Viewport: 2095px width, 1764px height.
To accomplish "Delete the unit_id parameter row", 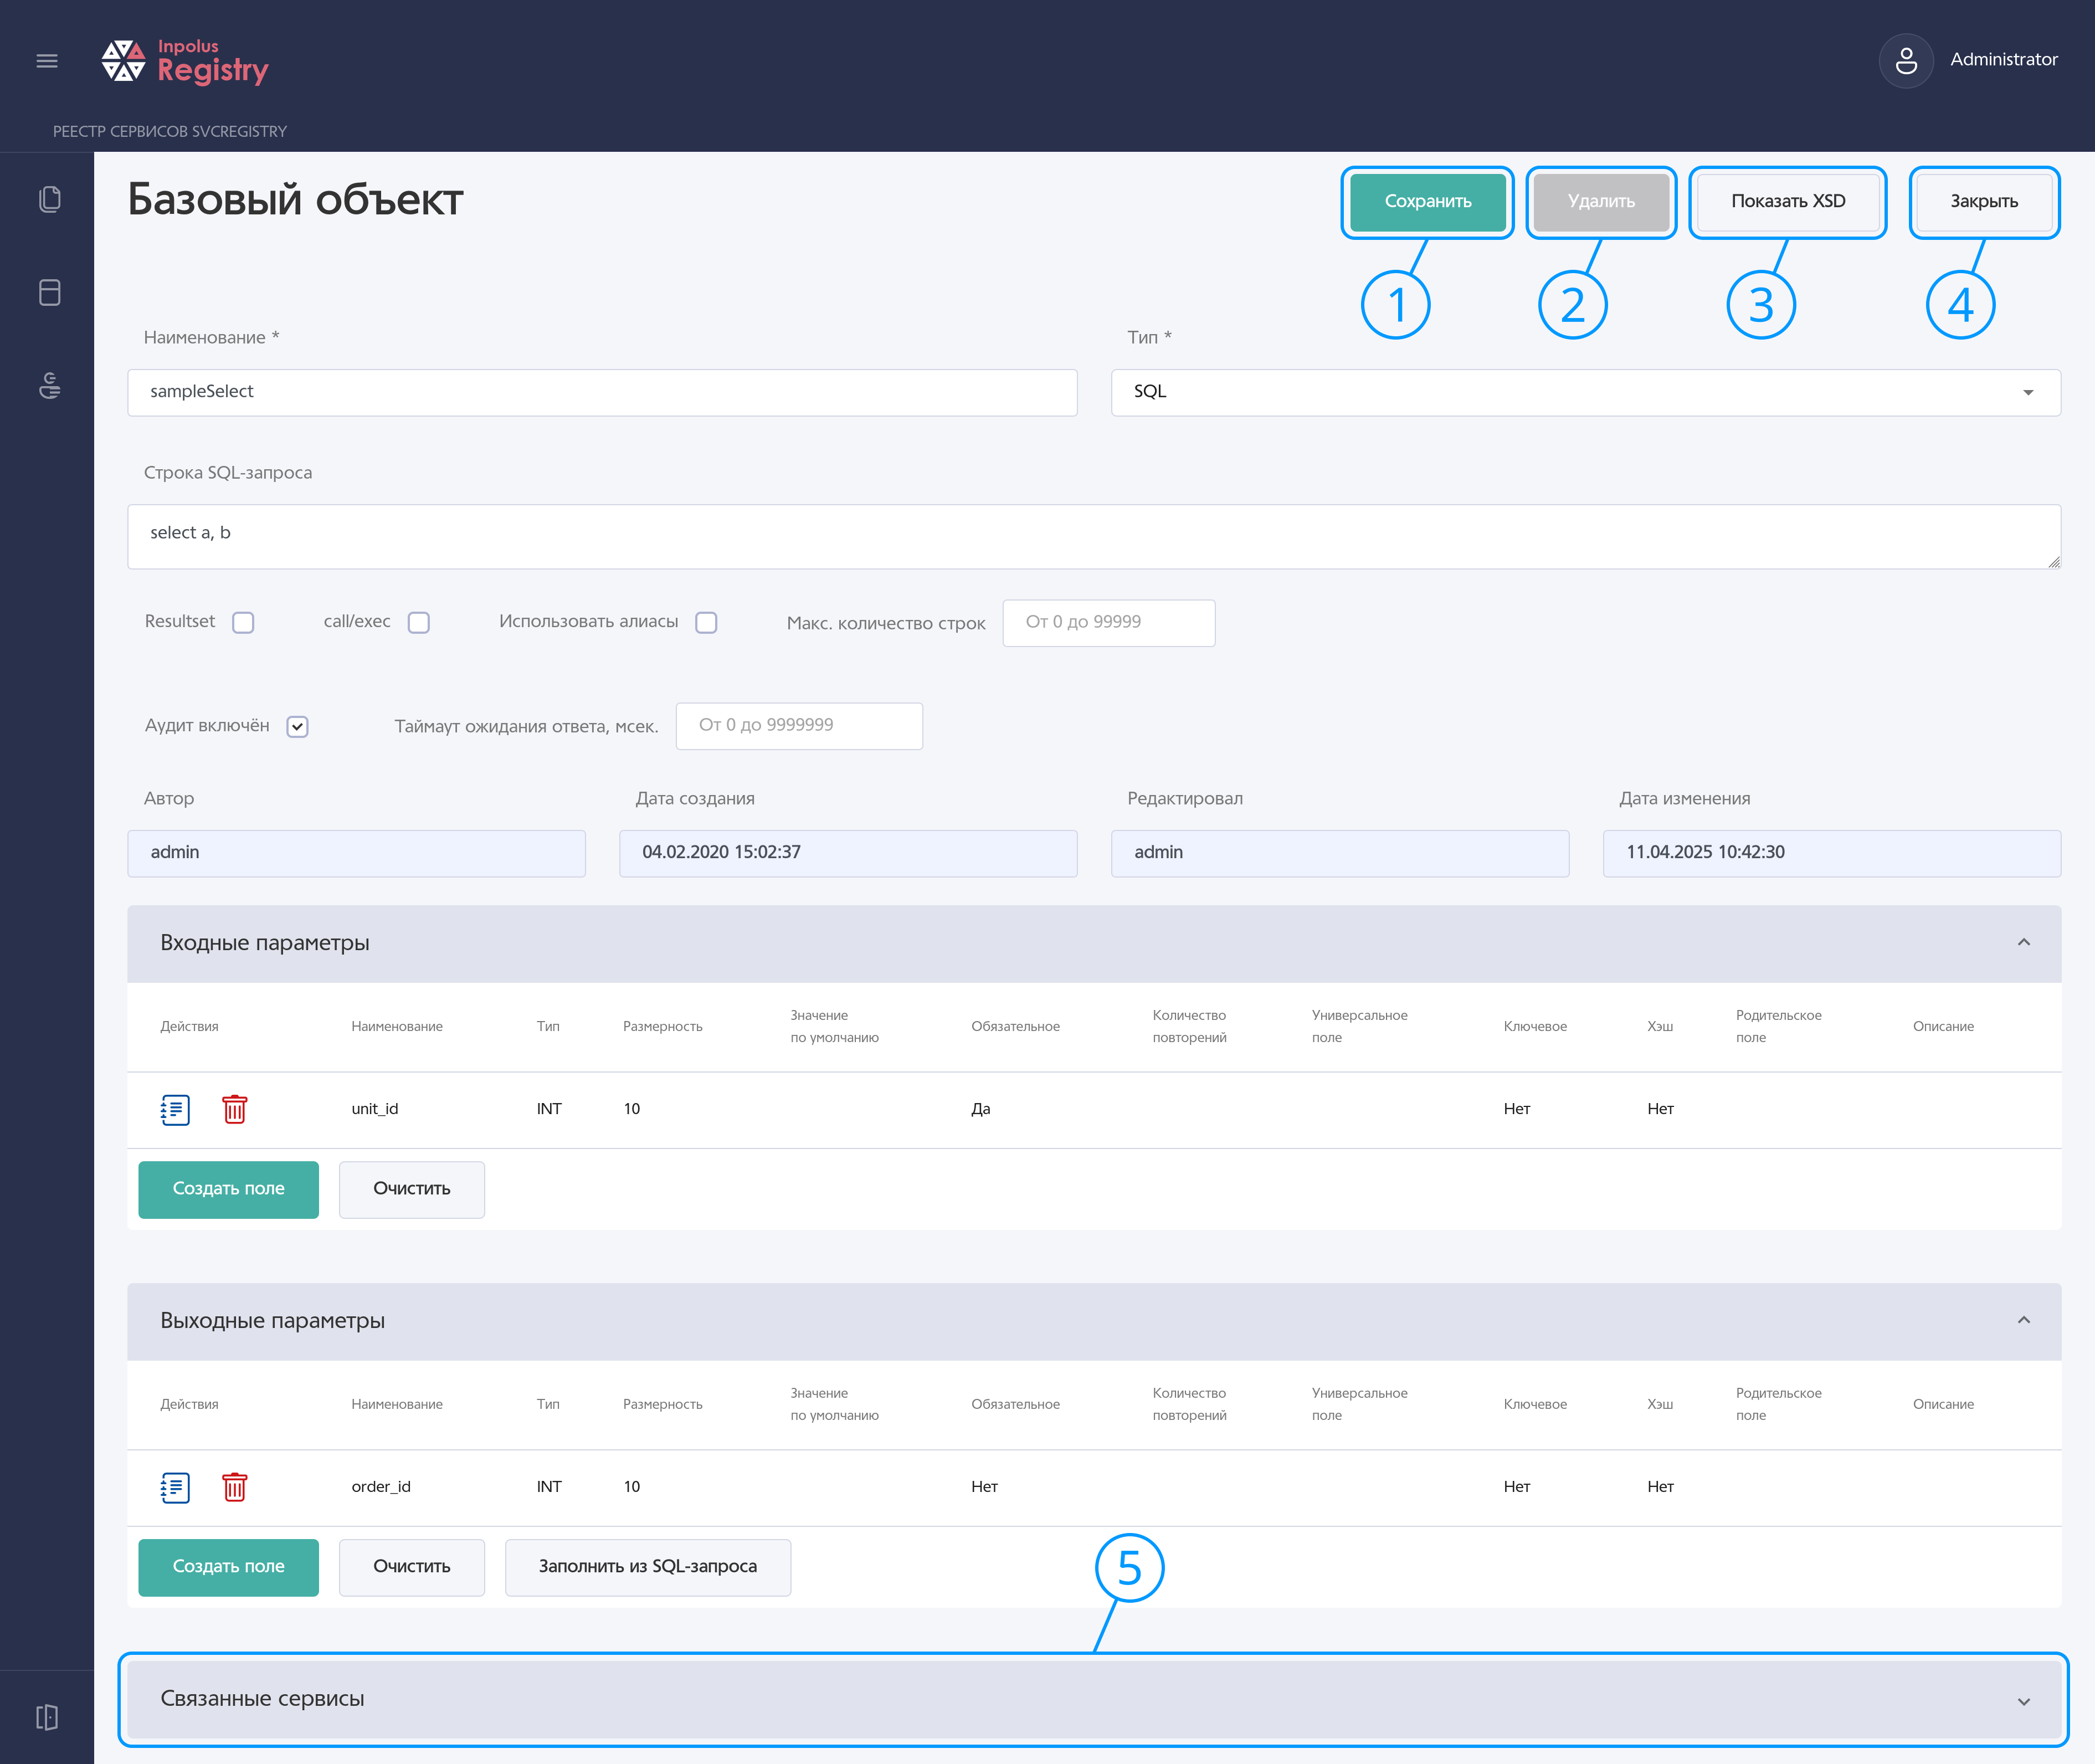I will (234, 1109).
